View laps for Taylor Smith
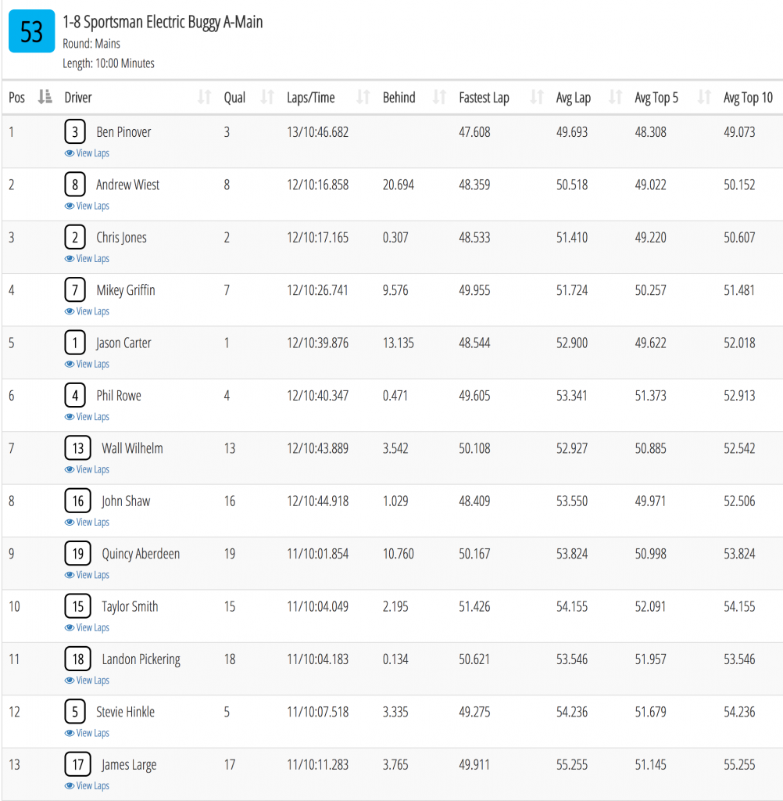 point(87,627)
